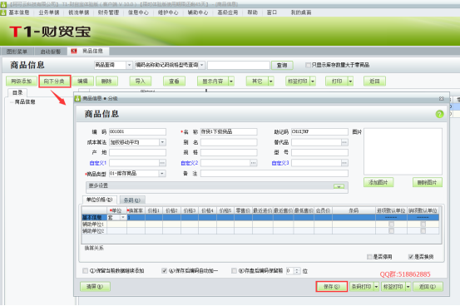Open the 自定义1 ellipsis lookup button

pyautogui.click(x=162, y=163)
